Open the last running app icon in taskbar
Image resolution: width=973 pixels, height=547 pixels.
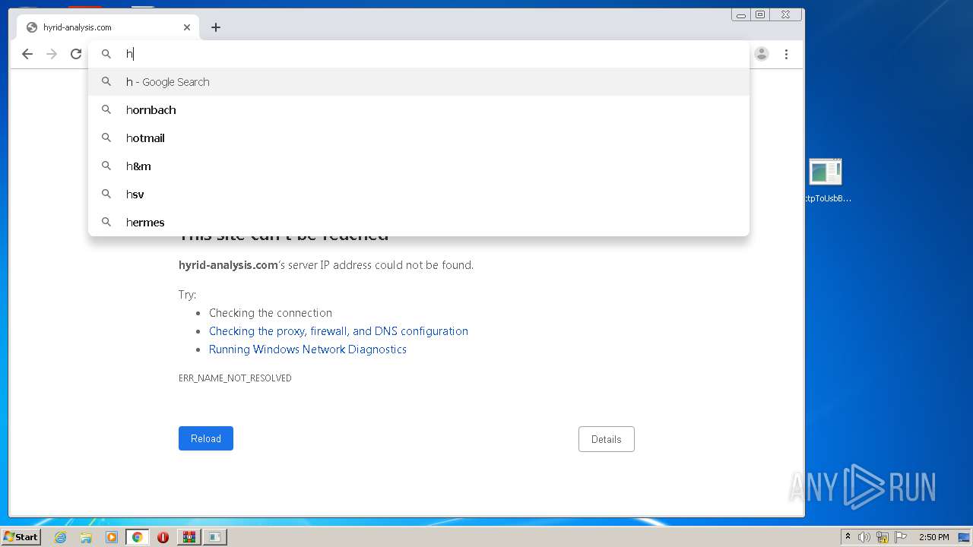tap(215, 537)
